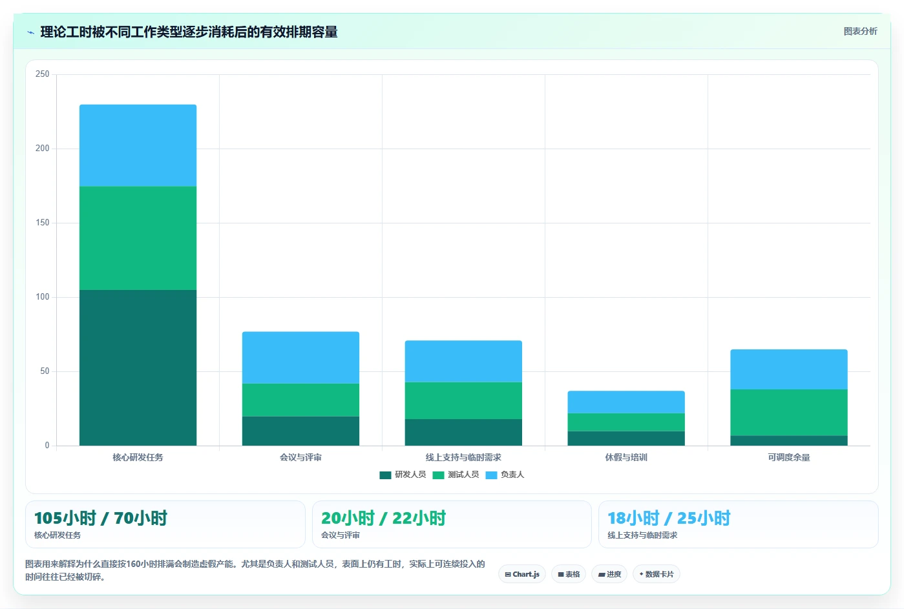Click the y-axis value 50
The image size is (904, 609).
click(x=45, y=371)
